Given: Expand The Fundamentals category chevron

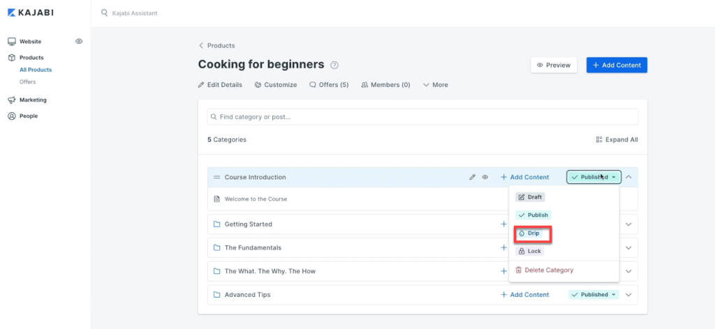Looking at the screenshot, I should tap(629, 248).
